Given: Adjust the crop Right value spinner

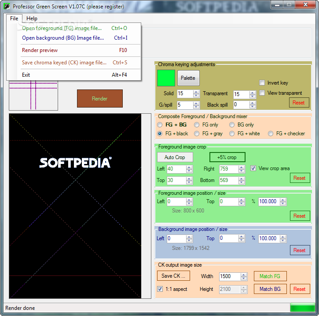Looking at the screenshot, I should (x=242, y=169).
